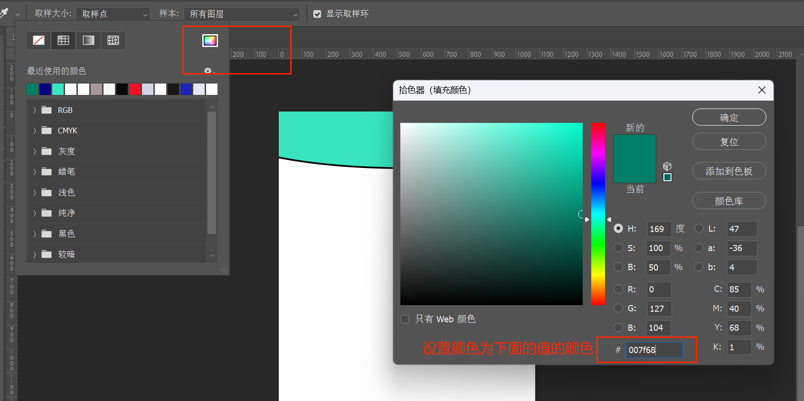Click the closest web-safe color square

coord(667,177)
